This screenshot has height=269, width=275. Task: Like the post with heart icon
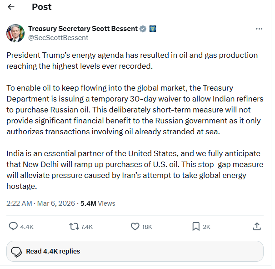point(135,226)
